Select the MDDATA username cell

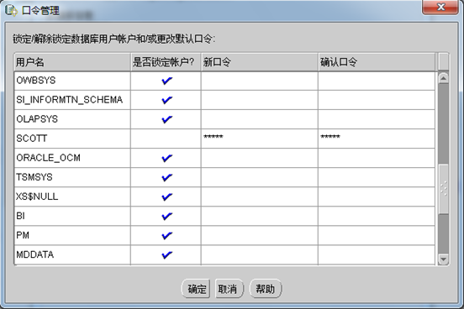click(x=72, y=254)
